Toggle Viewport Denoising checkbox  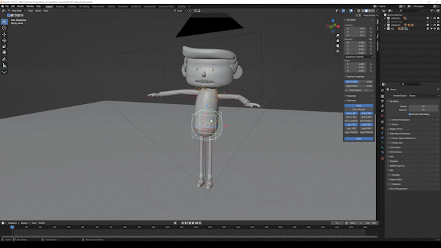click(410, 114)
